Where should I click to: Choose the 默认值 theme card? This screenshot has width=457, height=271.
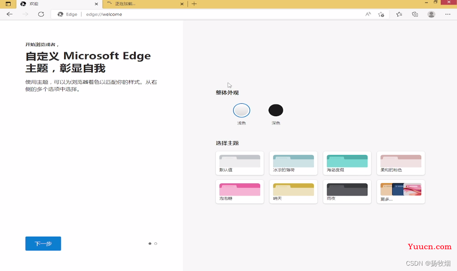[239, 163]
